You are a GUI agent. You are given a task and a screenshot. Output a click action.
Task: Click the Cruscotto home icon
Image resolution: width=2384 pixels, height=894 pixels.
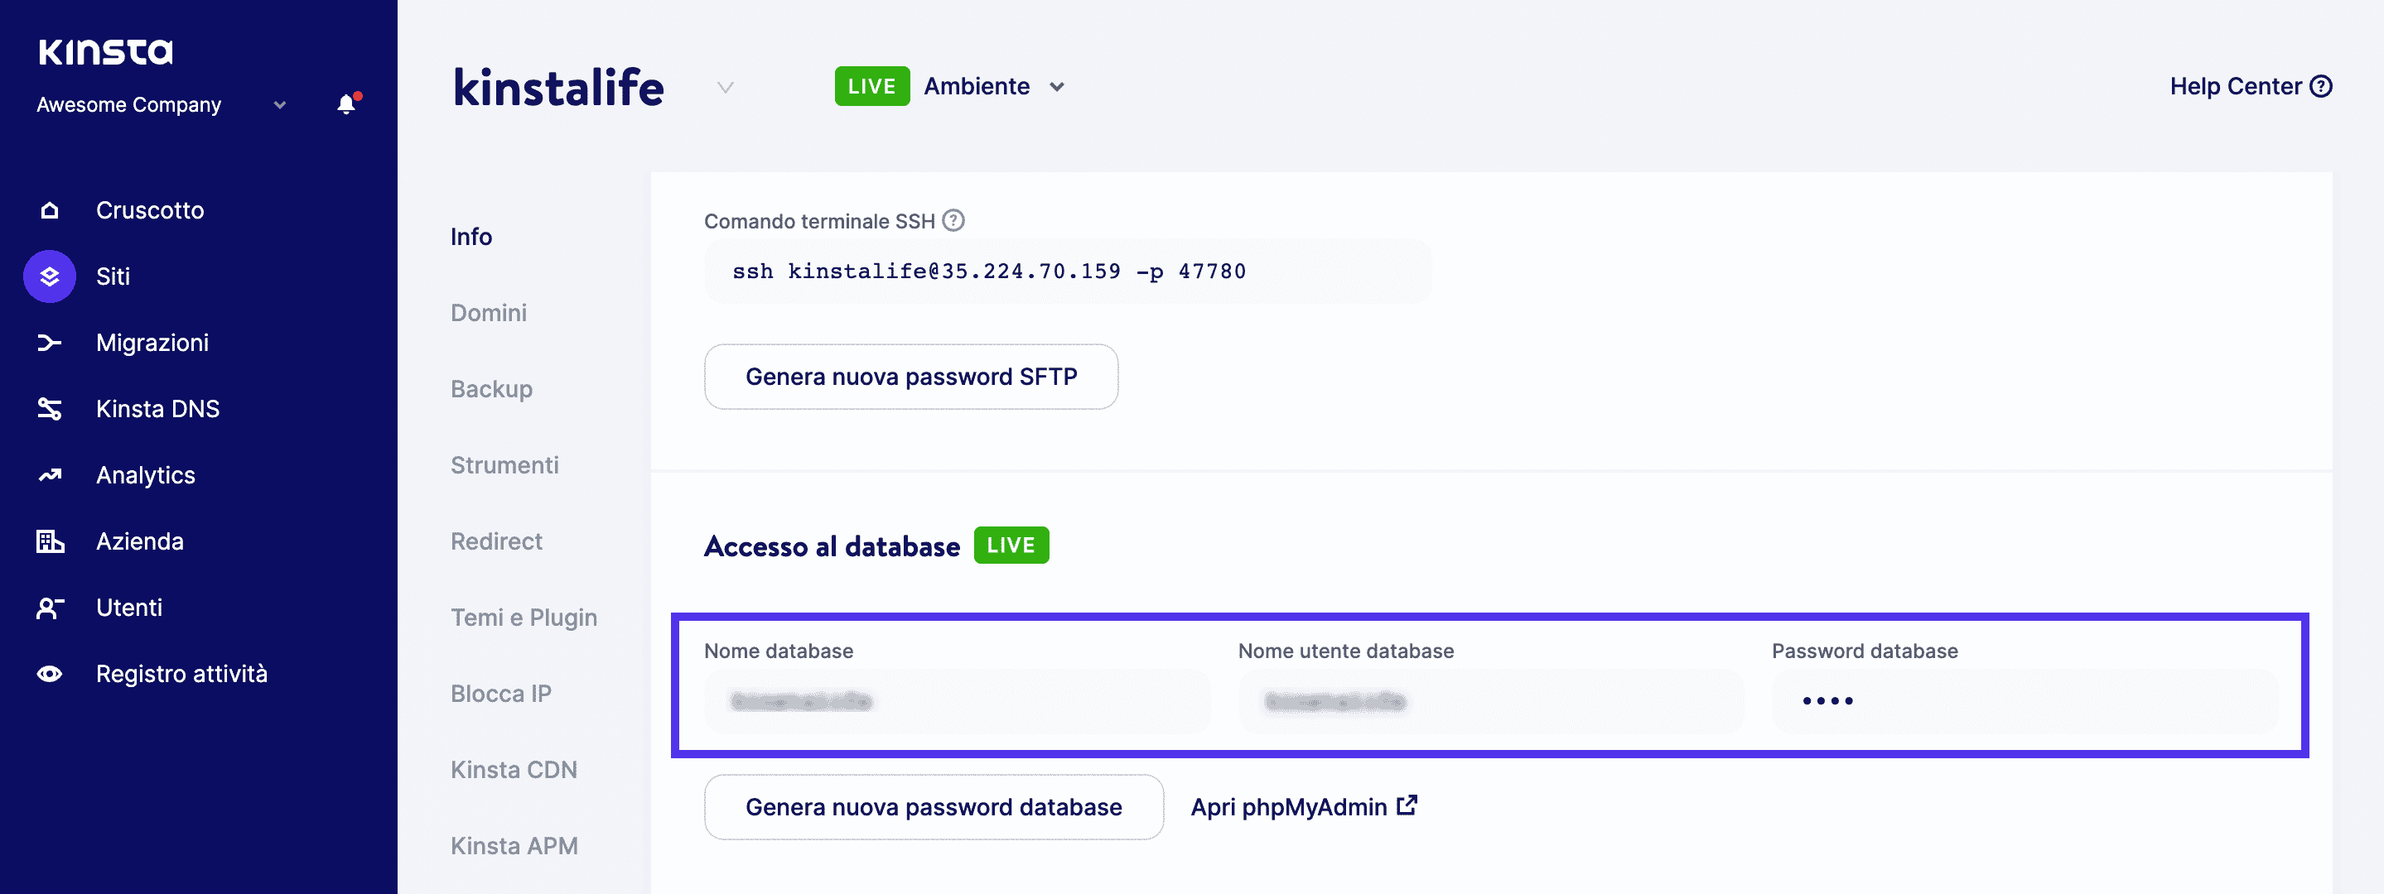(50, 210)
